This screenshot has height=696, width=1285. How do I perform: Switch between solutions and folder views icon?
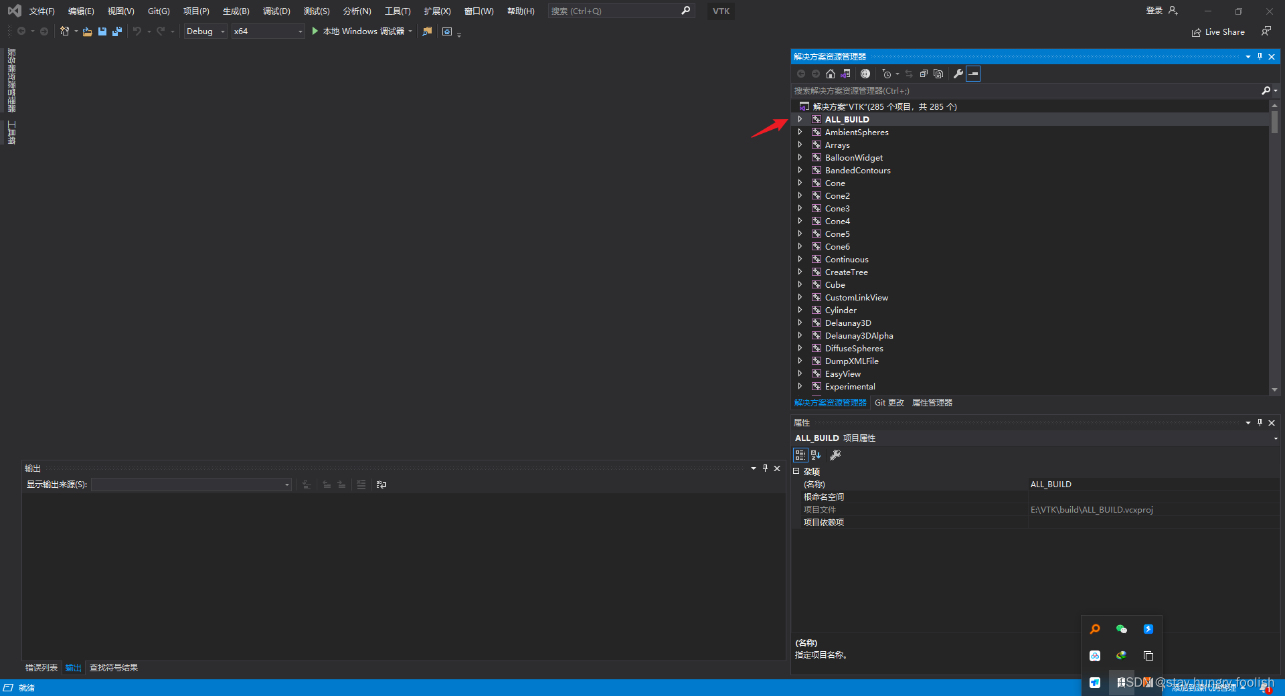(x=846, y=74)
